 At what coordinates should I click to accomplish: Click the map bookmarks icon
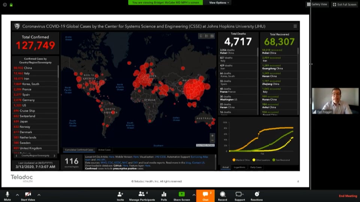click(x=201, y=36)
